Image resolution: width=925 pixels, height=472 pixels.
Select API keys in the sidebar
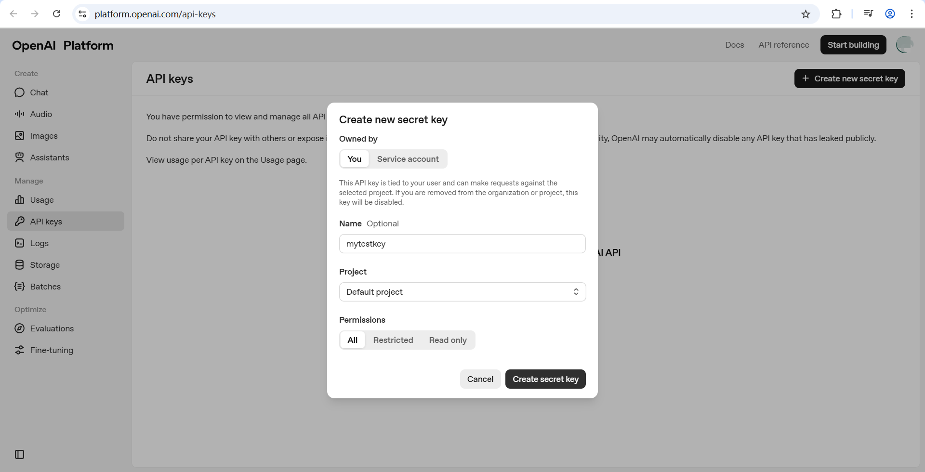pos(66,222)
